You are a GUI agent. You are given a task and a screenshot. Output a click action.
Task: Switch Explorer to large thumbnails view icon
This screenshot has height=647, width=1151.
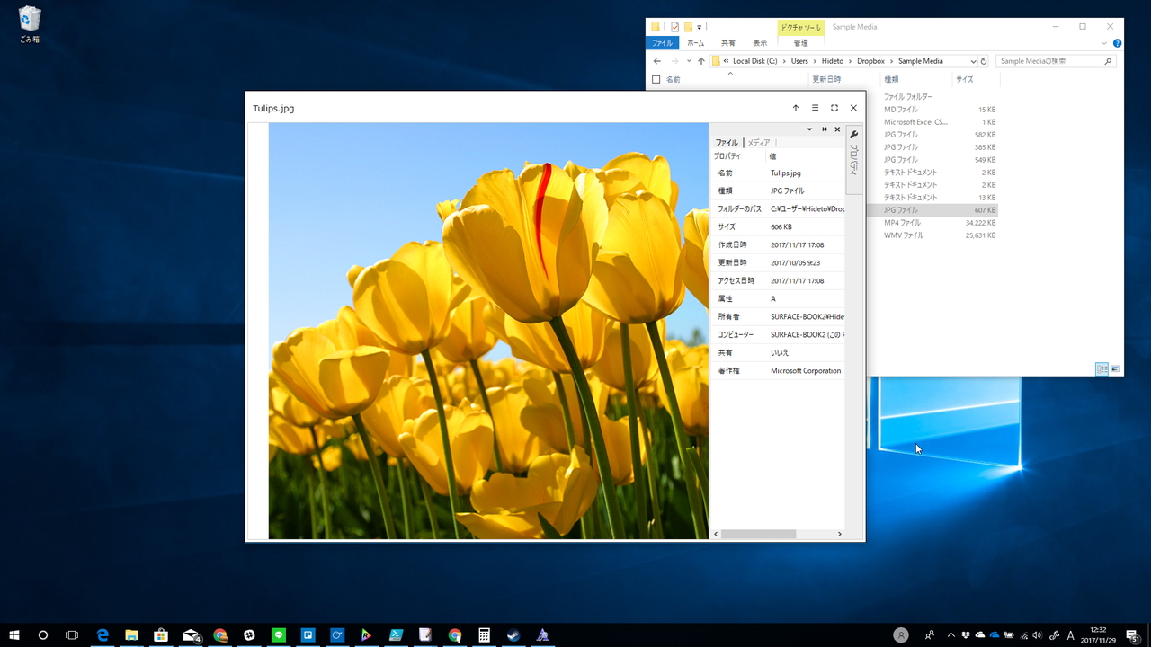pyautogui.click(x=1115, y=369)
